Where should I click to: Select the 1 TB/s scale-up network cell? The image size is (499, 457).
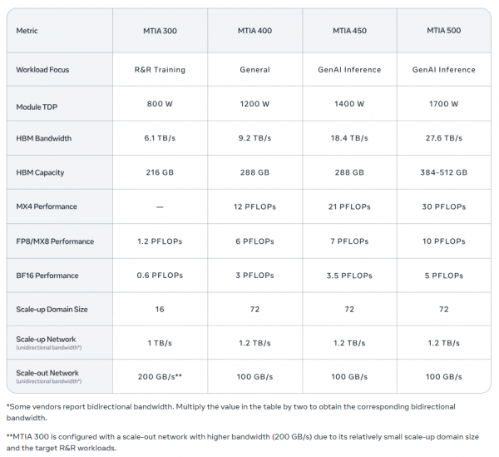tap(160, 343)
